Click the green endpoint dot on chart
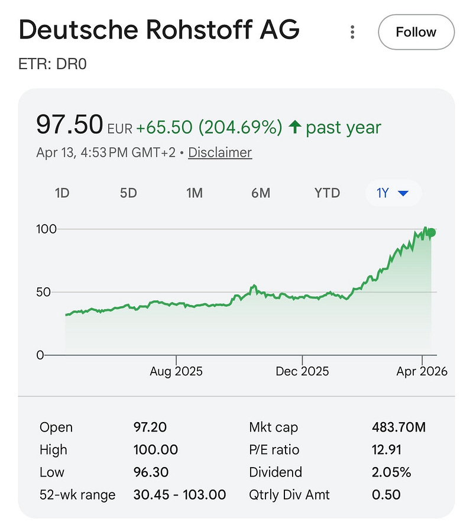Viewport: 473px width, 522px height. [x=432, y=233]
